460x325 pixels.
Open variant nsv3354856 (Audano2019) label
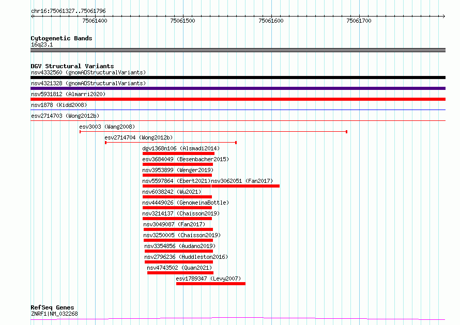[180, 246]
